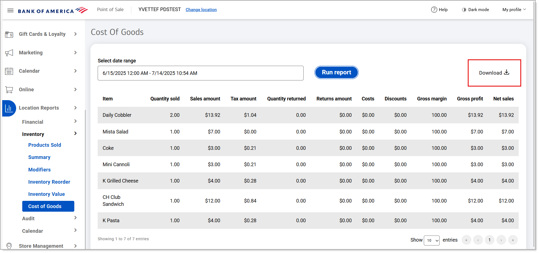This screenshot has height=253, width=539.
Task: Go to previous page of results
Action: point(478,240)
